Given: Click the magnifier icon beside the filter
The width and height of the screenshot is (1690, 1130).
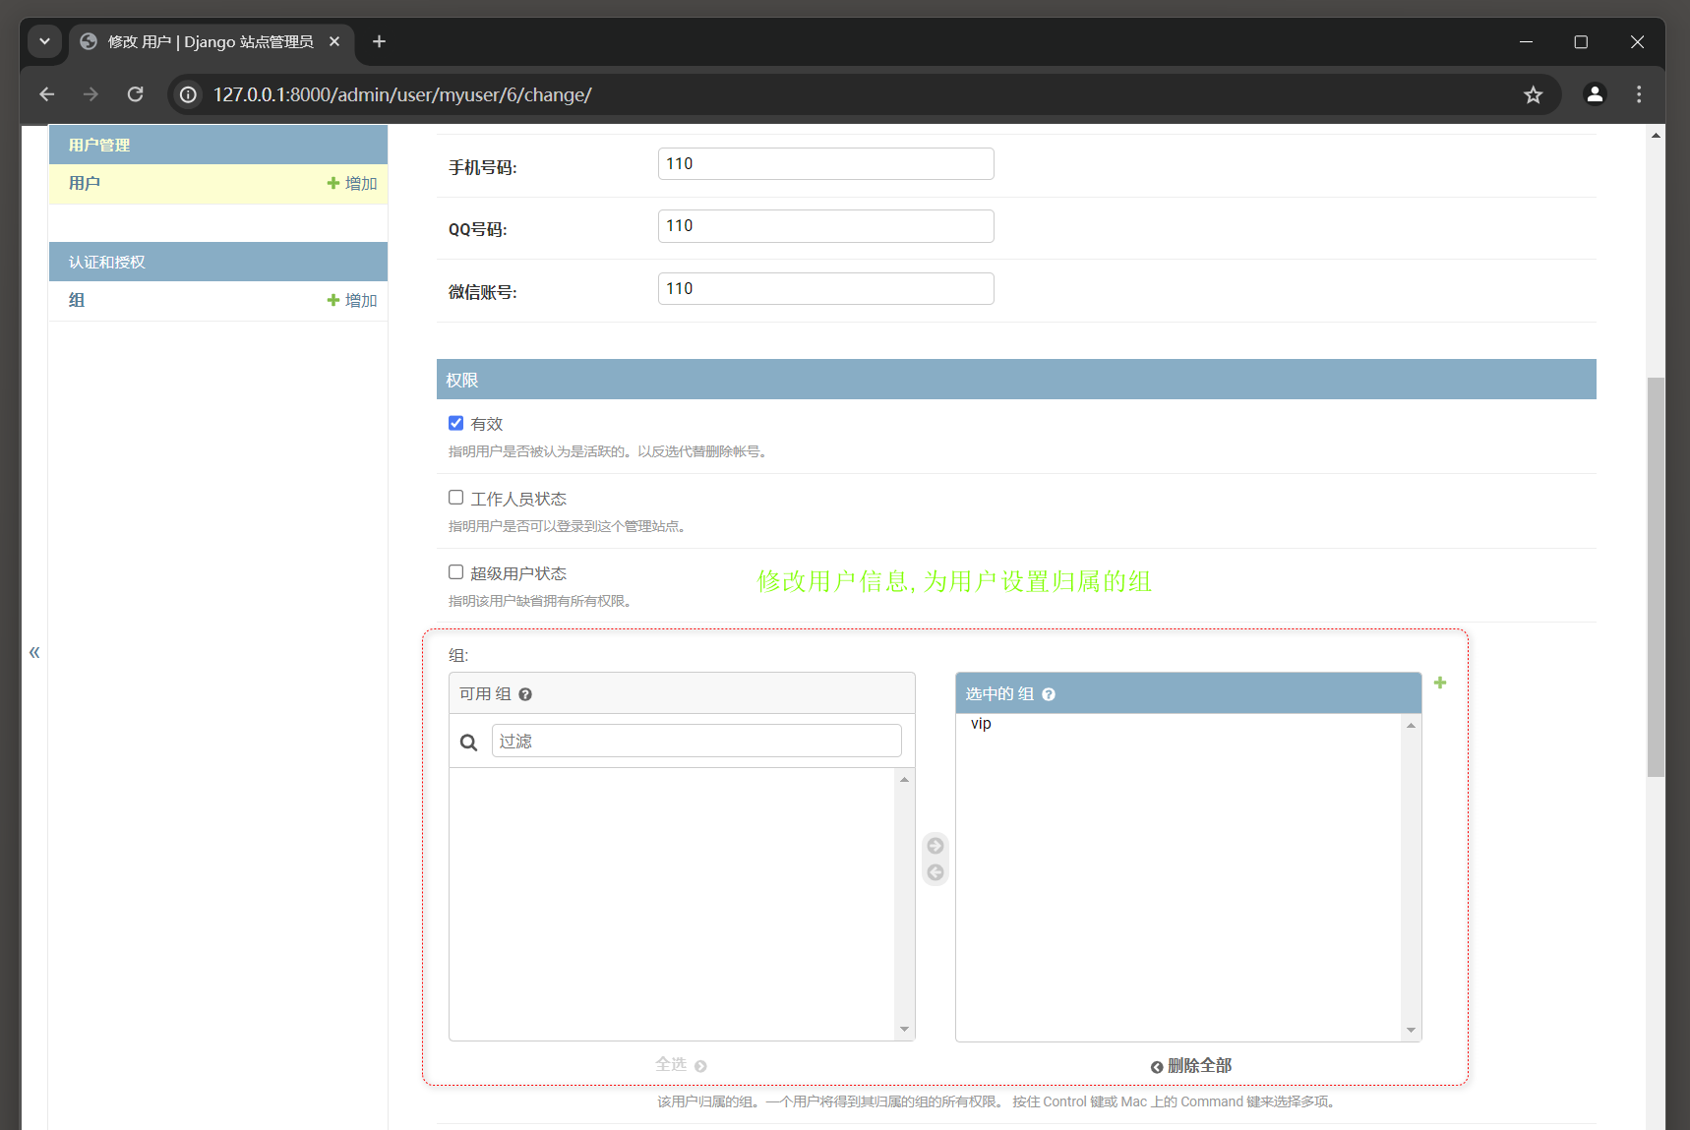Looking at the screenshot, I should (x=469, y=743).
